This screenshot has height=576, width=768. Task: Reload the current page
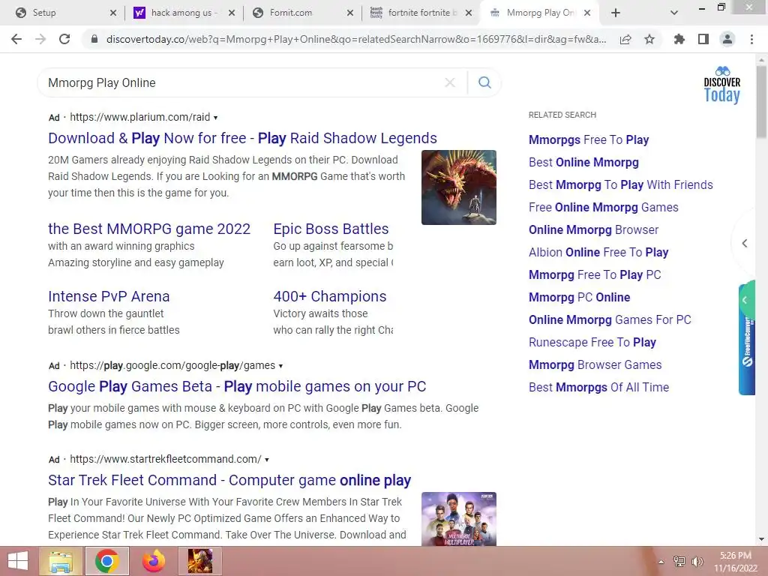coord(64,39)
